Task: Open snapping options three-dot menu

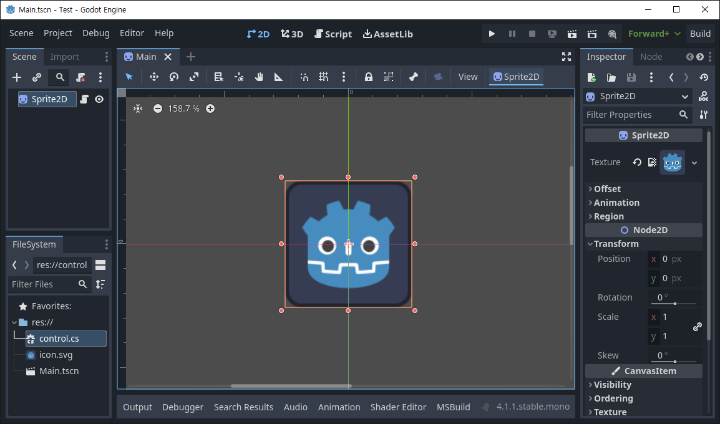Action: coord(344,77)
